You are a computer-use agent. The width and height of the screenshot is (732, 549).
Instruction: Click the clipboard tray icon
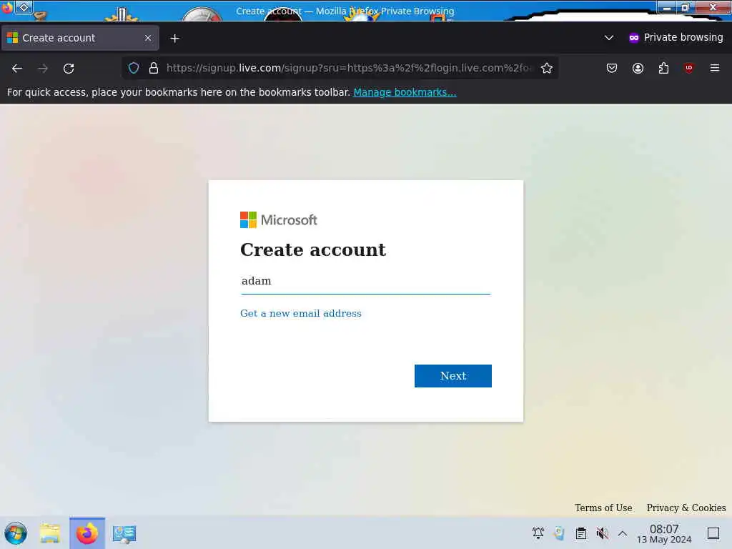(580, 533)
